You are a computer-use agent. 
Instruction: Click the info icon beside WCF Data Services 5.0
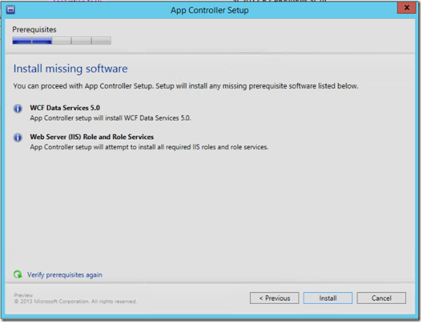[18, 109]
